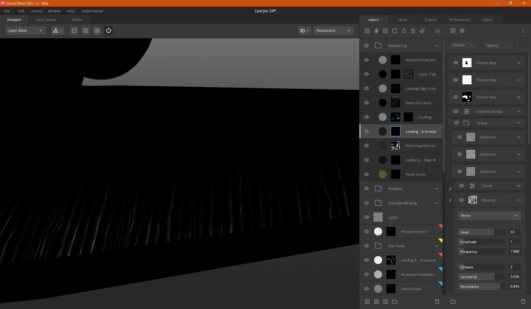Toggle the viewport grid icon
This screenshot has width=531, height=309.
click(x=97, y=31)
